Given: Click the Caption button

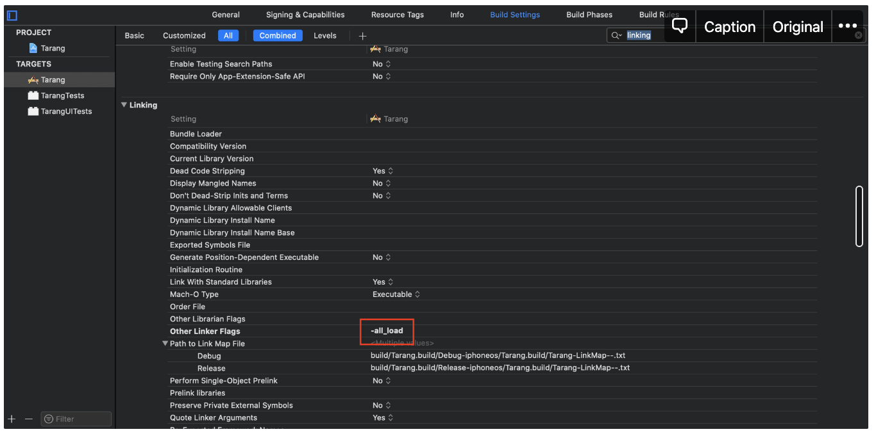Looking at the screenshot, I should 730,26.
